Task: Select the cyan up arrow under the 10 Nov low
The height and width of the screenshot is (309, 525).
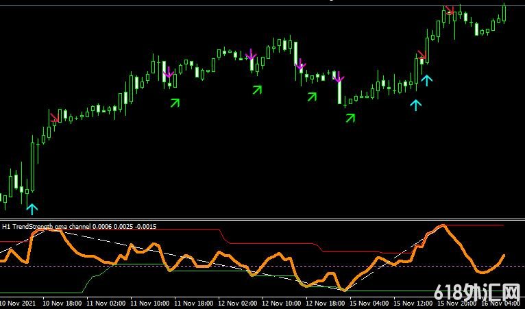Action: pyautogui.click(x=32, y=208)
